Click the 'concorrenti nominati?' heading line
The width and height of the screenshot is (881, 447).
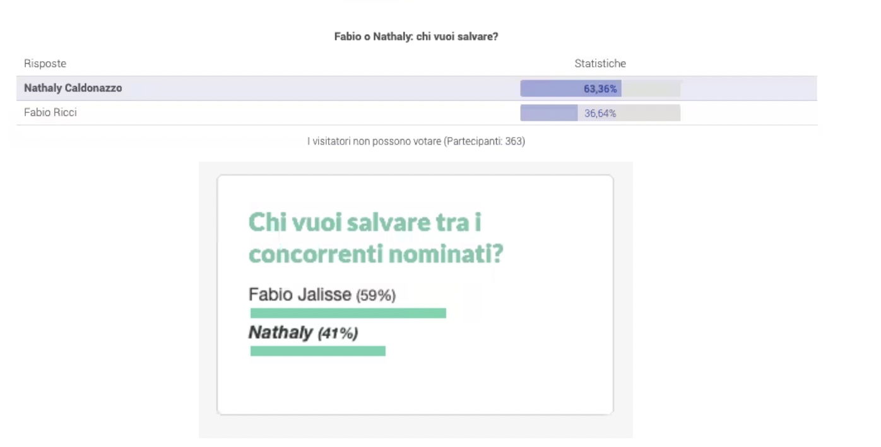point(376,254)
